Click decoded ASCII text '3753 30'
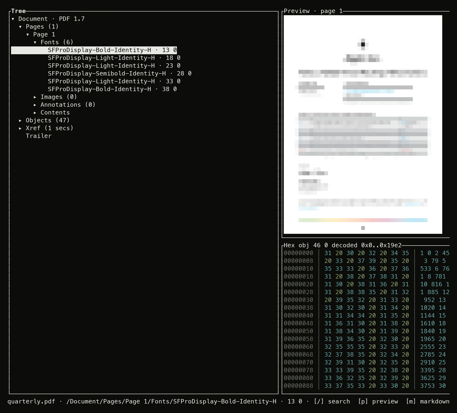This screenshot has width=457, height=413. (x=433, y=386)
